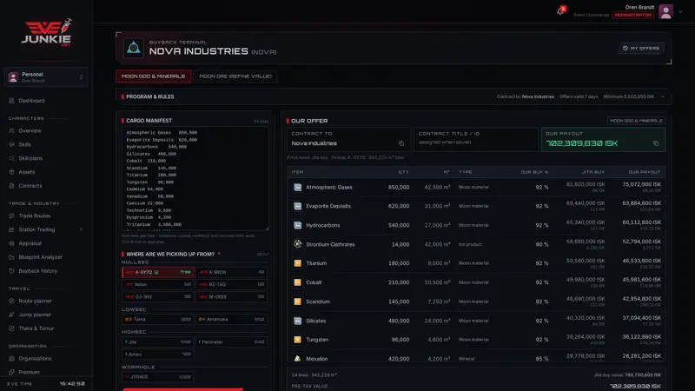Click the Cobalt row name
This screenshot has width=695, height=391.
point(314,282)
